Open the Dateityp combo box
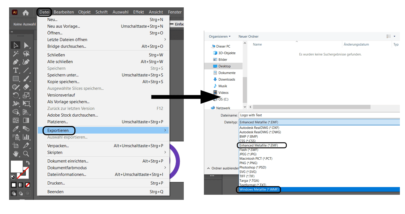The height and width of the screenshot is (214, 405). click(319, 122)
